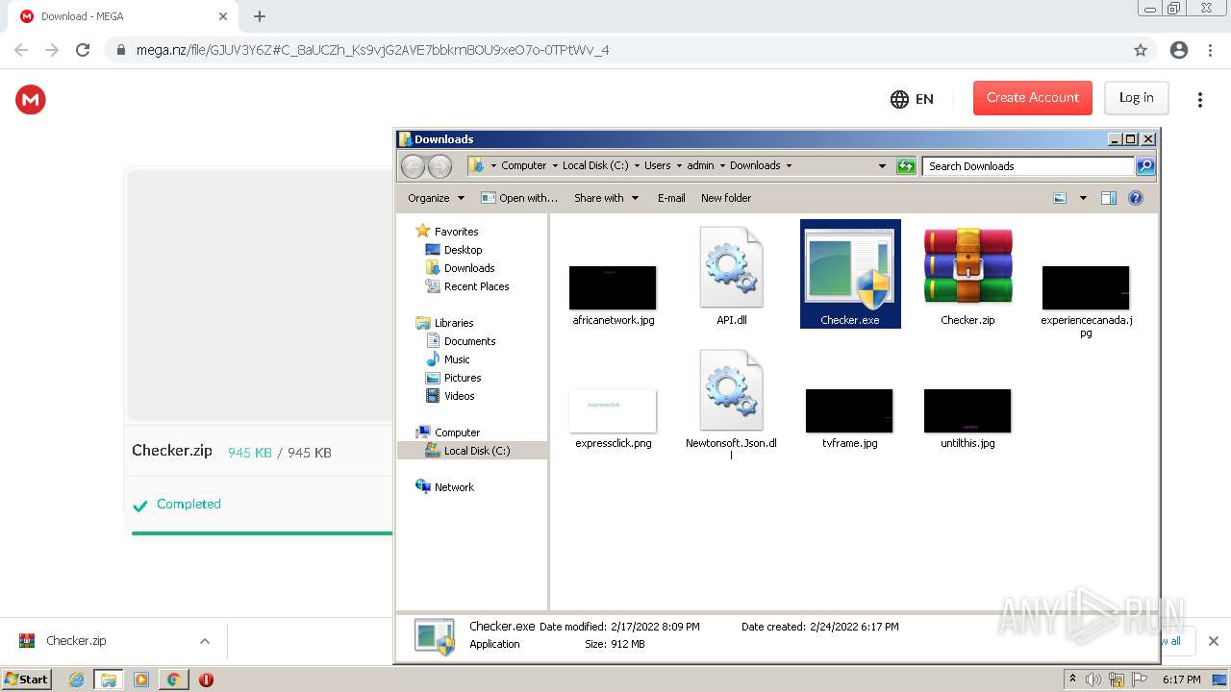The height and width of the screenshot is (692, 1231).
Task: Click New folder in the toolbar
Action: coord(726,198)
